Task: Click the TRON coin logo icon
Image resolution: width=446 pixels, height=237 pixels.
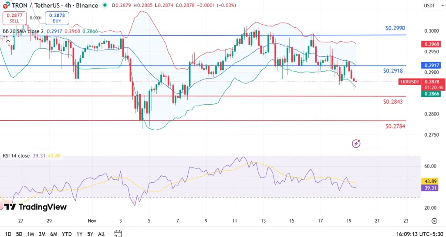Action: click(6, 5)
